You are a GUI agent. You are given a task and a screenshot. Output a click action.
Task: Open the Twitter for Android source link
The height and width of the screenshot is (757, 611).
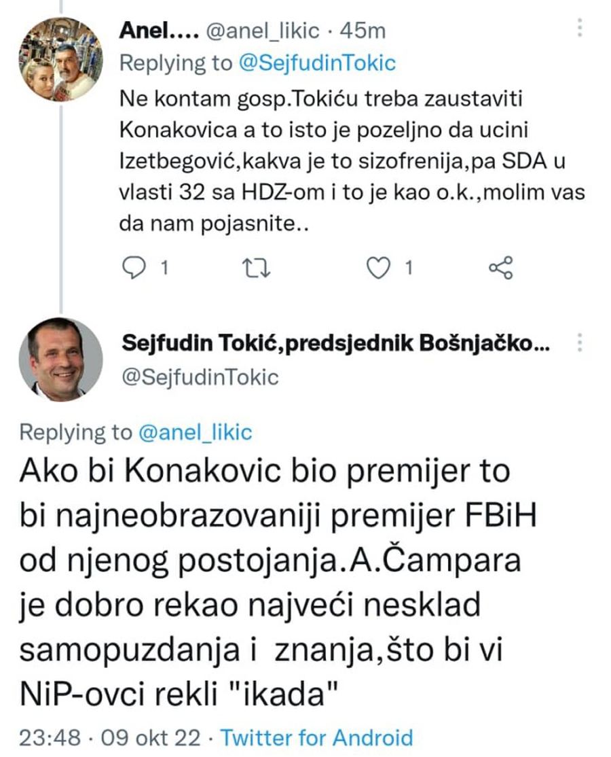[x=317, y=738]
